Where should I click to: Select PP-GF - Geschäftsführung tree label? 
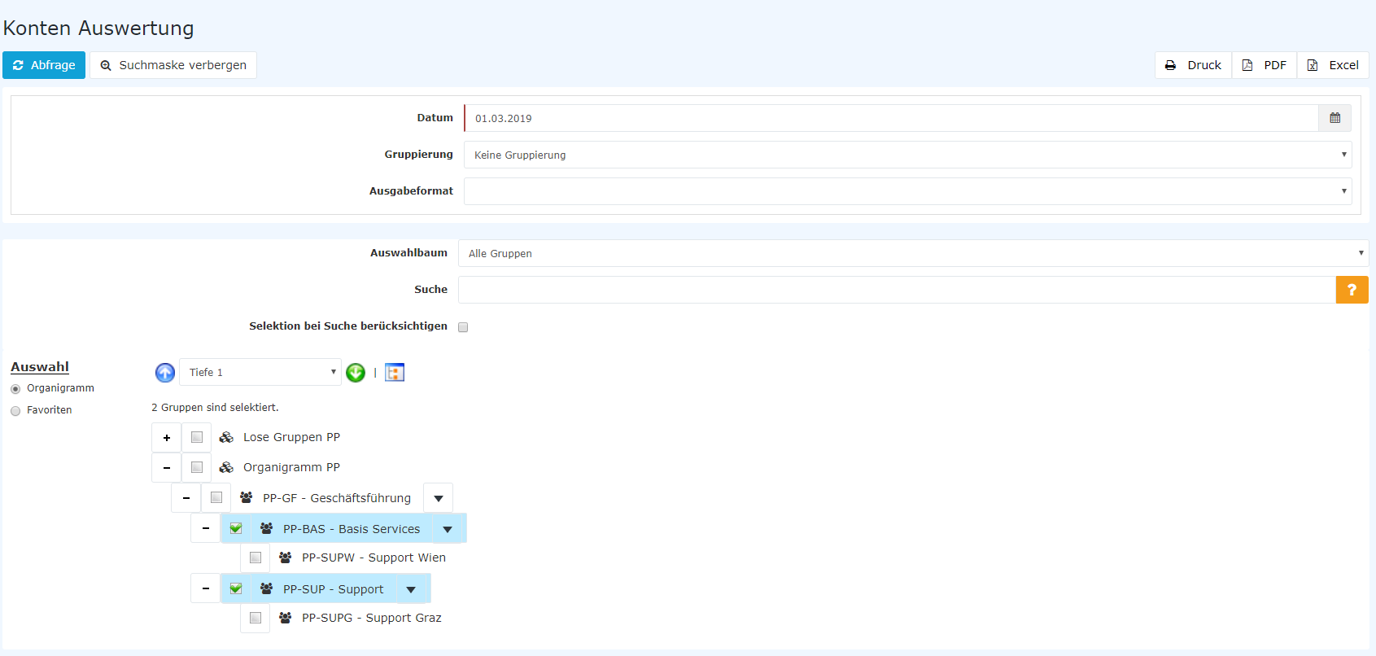pos(337,498)
